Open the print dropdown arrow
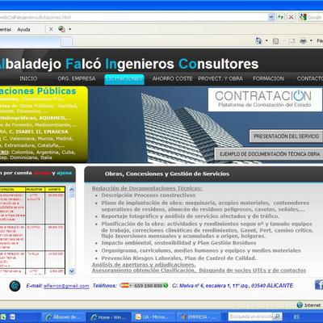 point(311,41)
